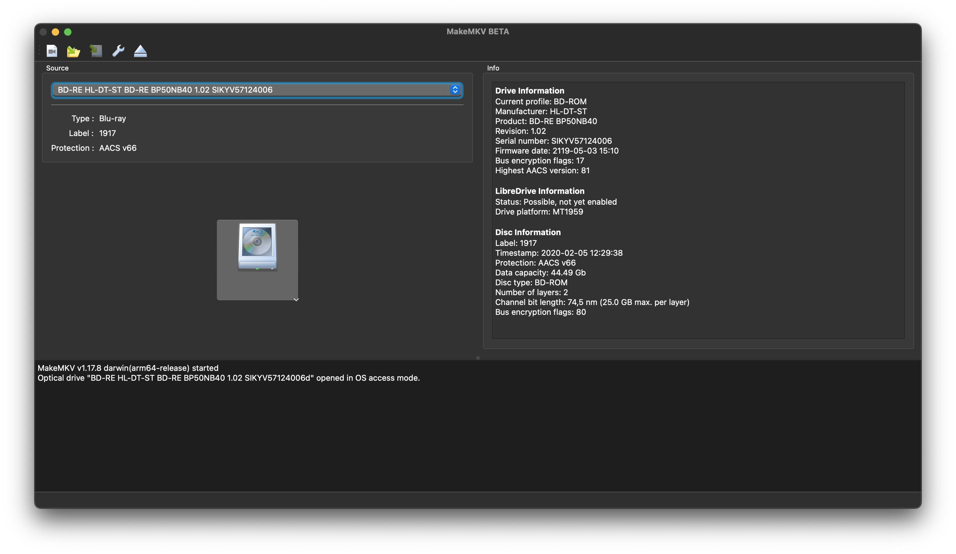Screen dimensions: 956x554
Task: Click the 'Disc Information' heading
Action: pyautogui.click(x=528, y=232)
